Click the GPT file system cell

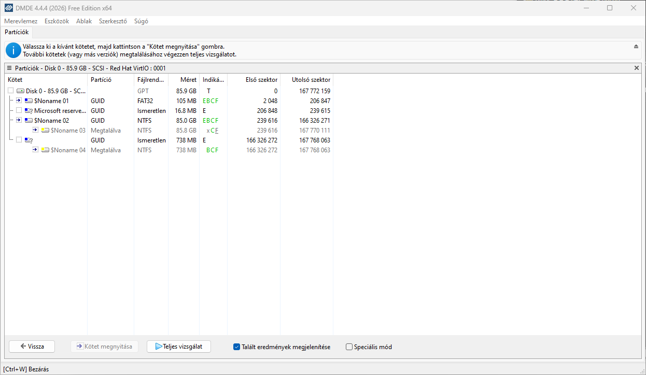(x=143, y=91)
